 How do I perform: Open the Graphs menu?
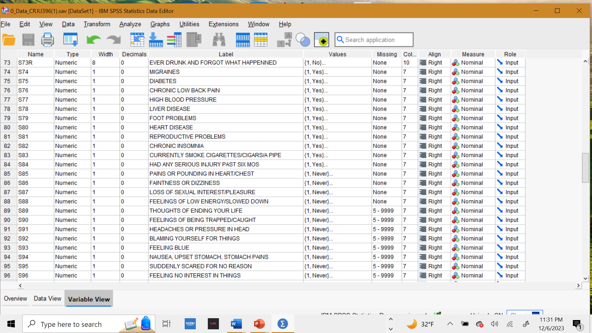[x=160, y=24]
